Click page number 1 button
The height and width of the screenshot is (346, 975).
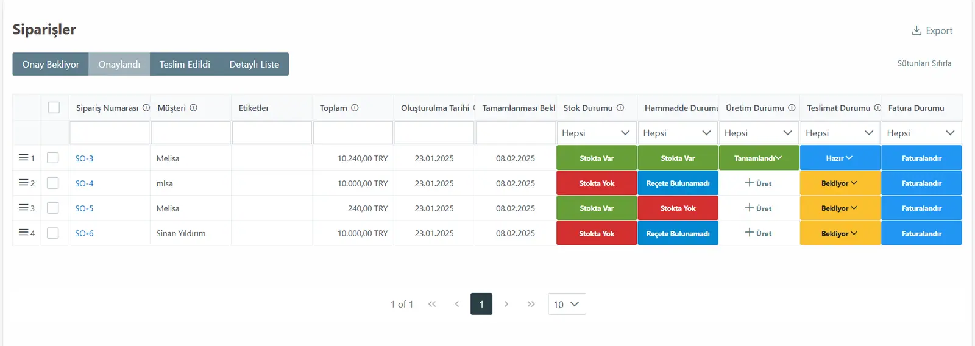(x=481, y=304)
